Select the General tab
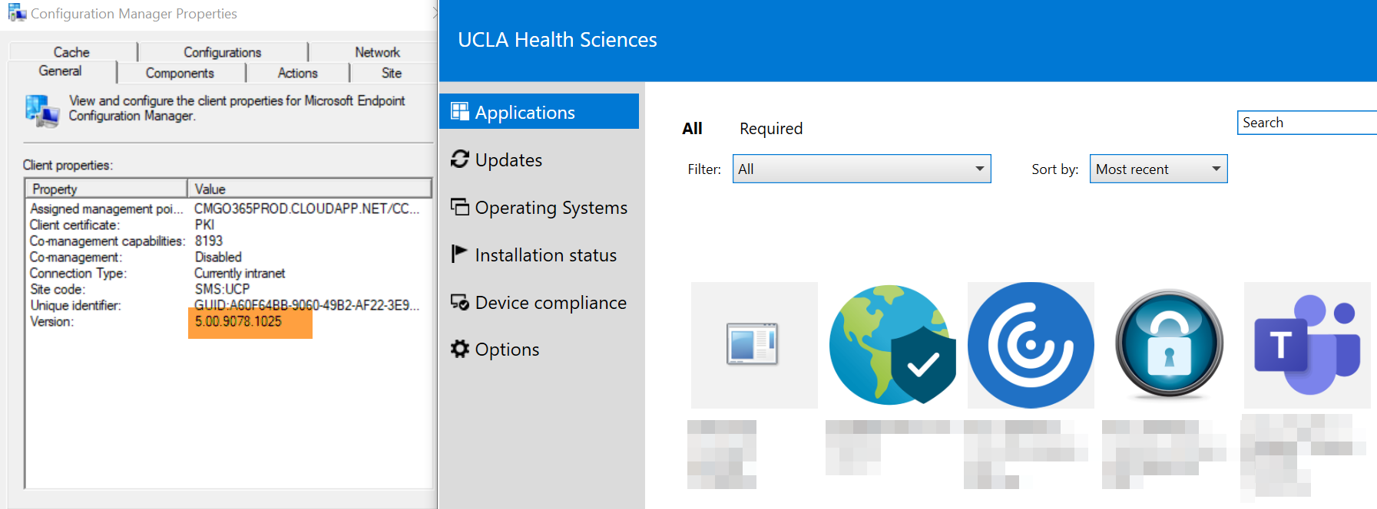 click(60, 71)
